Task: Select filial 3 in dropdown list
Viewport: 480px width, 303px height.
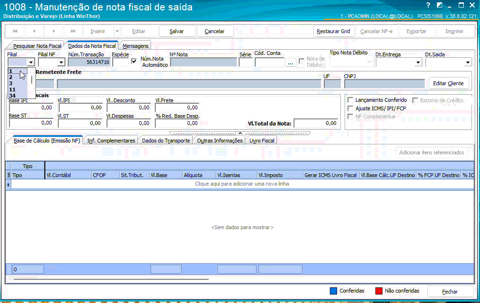Action: [18, 83]
